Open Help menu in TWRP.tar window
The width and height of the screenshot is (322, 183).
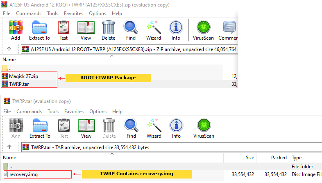point(117,112)
